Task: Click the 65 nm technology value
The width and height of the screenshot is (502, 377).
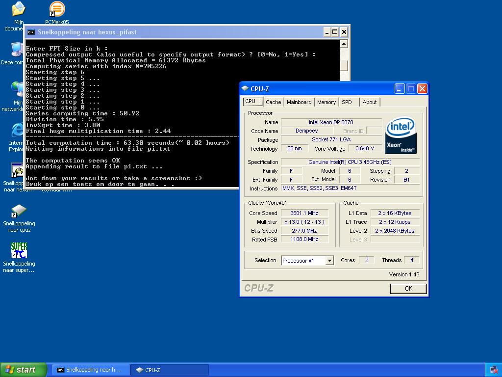Action: pos(295,148)
